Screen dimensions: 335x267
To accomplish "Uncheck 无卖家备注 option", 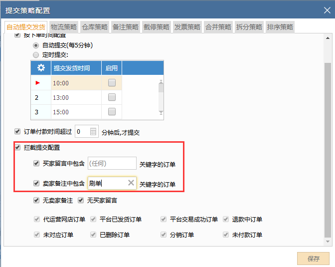I will pyautogui.click(x=36, y=201).
